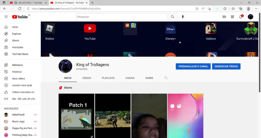Open account avatar menu
This screenshot has width=261, height=138.
point(250,17)
